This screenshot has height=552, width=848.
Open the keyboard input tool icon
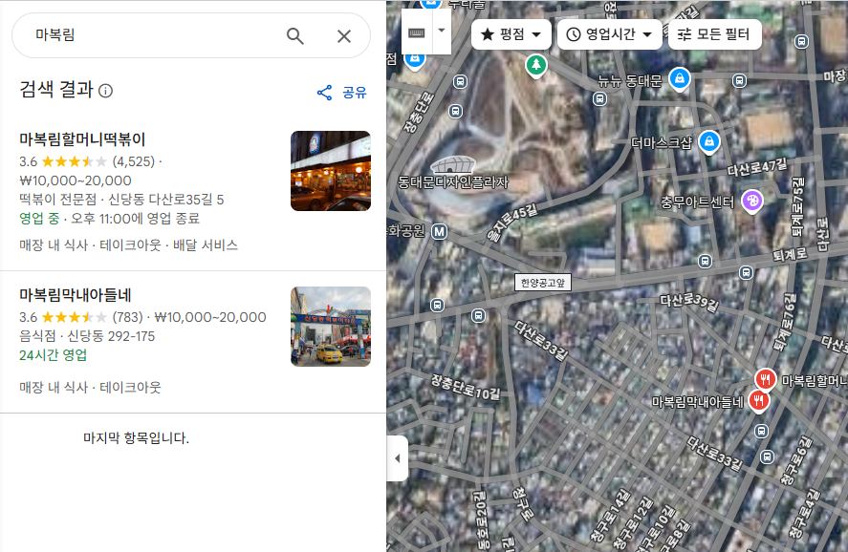point(417,32)
